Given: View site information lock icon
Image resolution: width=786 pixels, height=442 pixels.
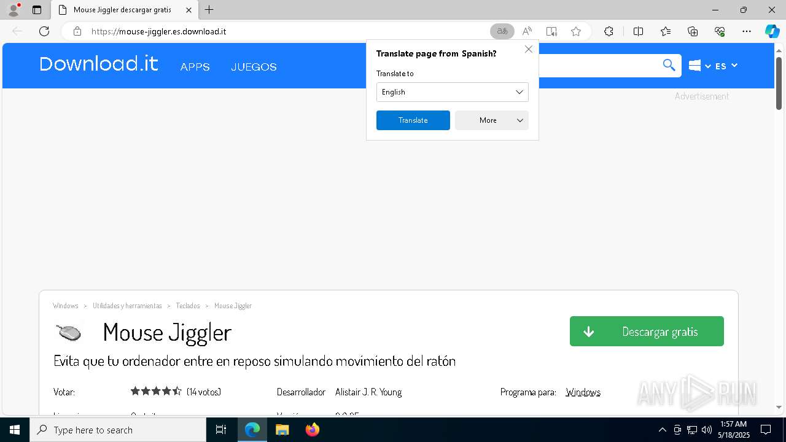Looking at the screenshot, I should (x=77, y=31).
